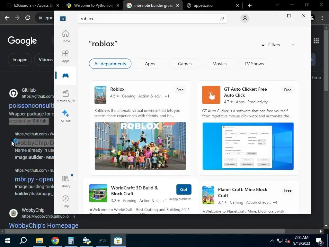
Task: Open Movies & TV in Store sidebar
Action: tap(66, 96)
